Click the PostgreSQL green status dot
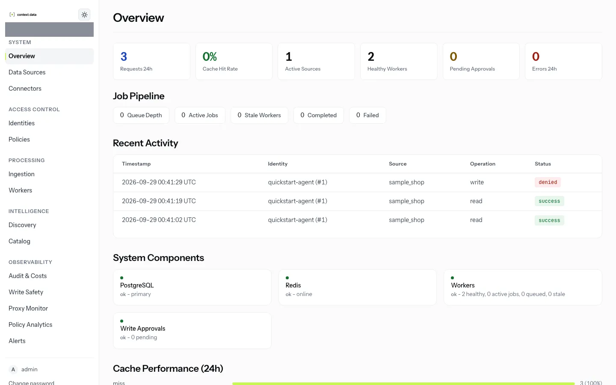Screen dimensions: 616x385 click(122, 278)
